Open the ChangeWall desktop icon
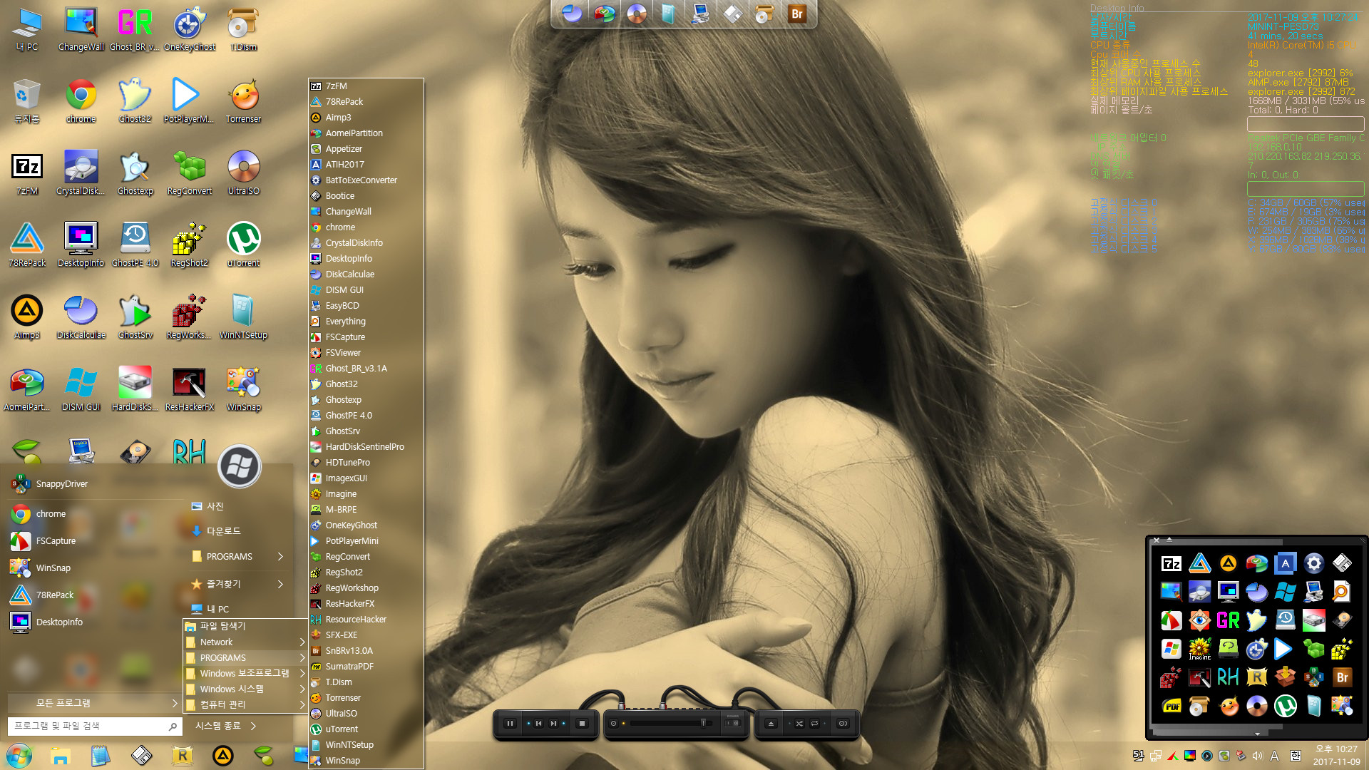This screenshot has height=770, width=1369. point(81,30)
